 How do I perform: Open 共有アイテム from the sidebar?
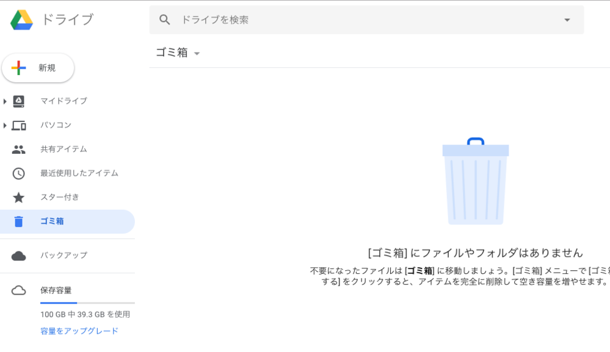(64, 149)
